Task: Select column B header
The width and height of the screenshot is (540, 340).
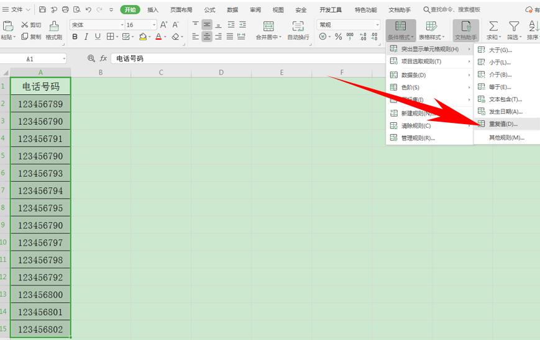Action: [x=101, y=73]
